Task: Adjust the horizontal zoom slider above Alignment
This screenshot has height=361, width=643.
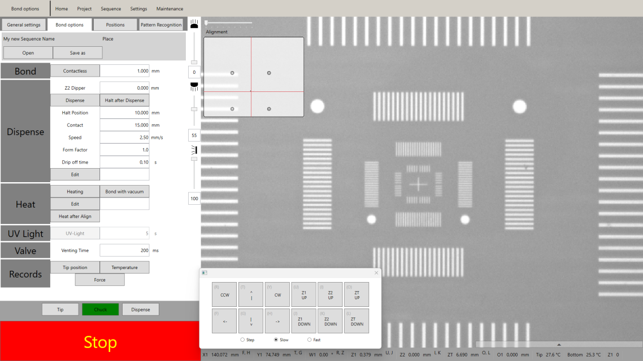Action: (x=207, y=23)
